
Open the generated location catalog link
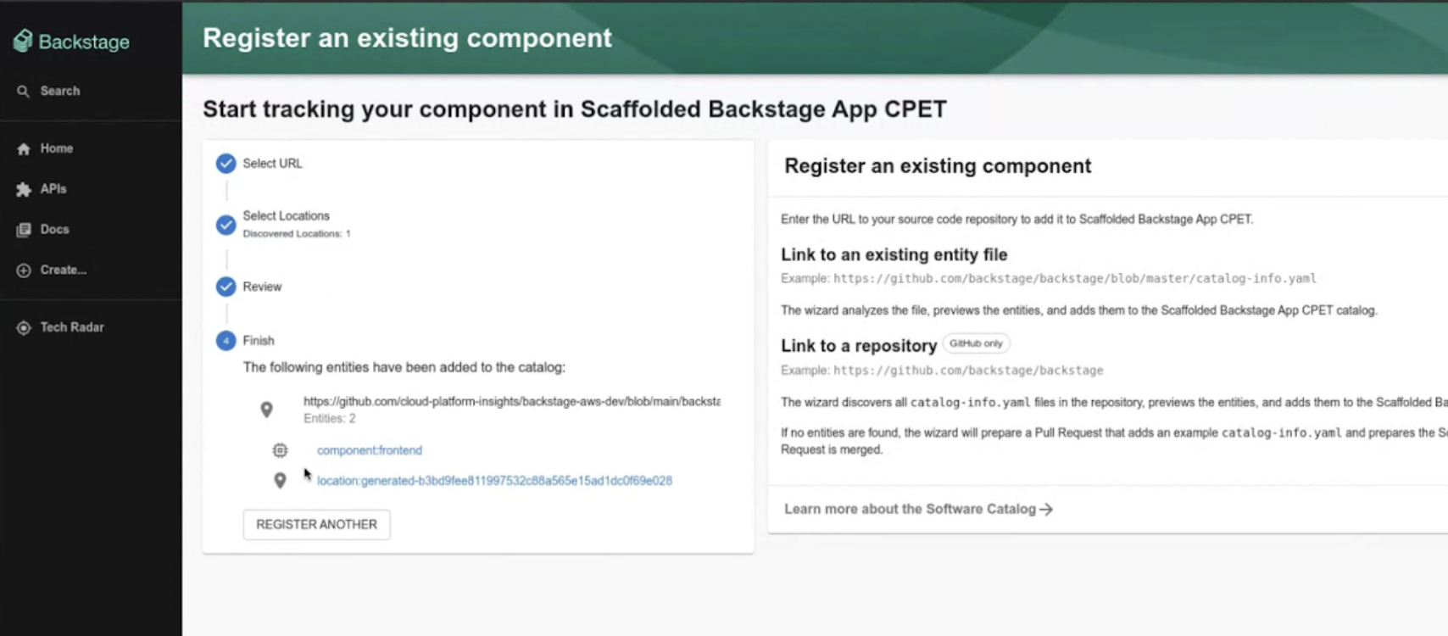[x=493, y=480]
